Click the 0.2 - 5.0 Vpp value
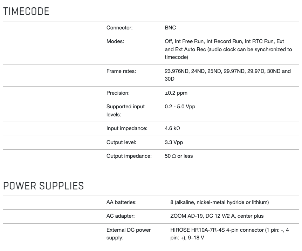Viewport: 302px width, 251px height. point(180,107)
